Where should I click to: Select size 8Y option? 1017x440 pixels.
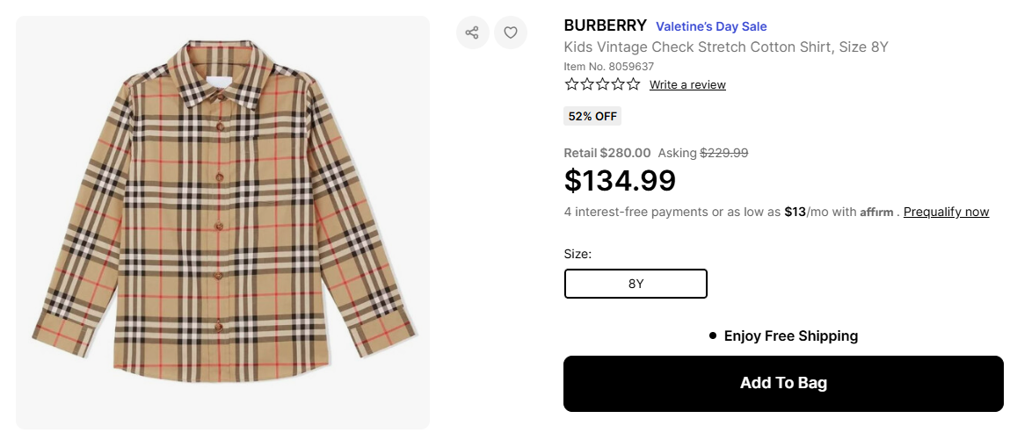tap(636, 284)
